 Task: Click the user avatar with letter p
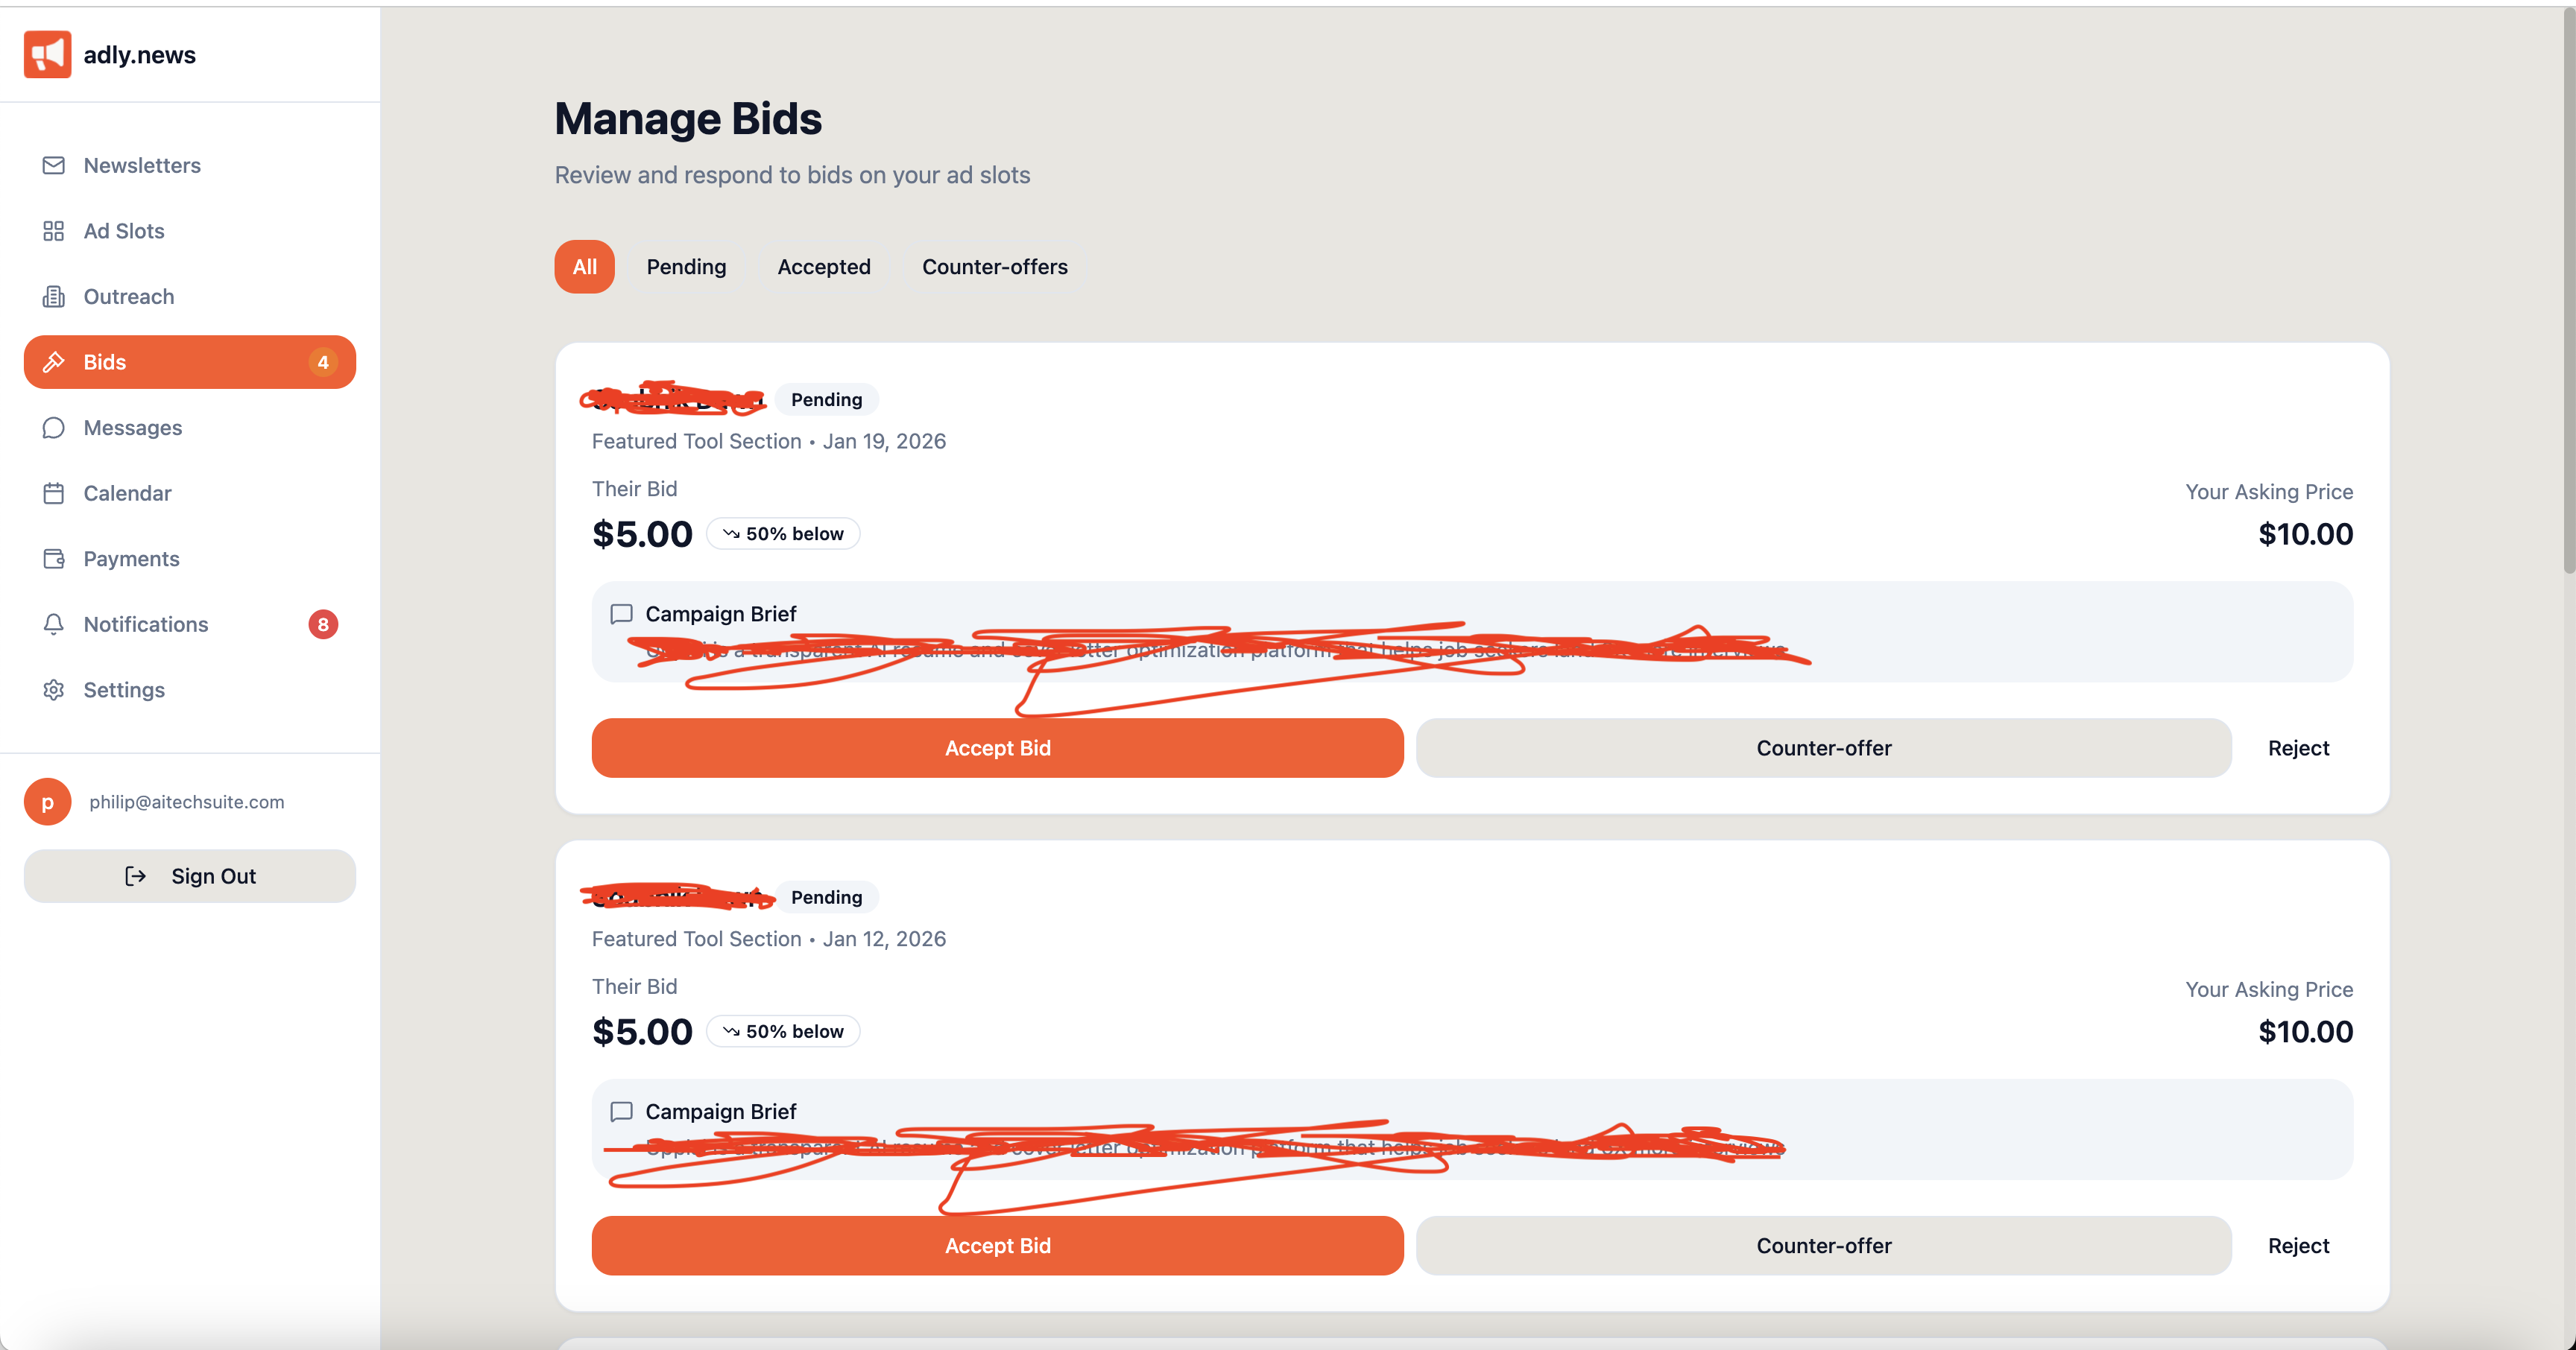(x=47, y=802)
